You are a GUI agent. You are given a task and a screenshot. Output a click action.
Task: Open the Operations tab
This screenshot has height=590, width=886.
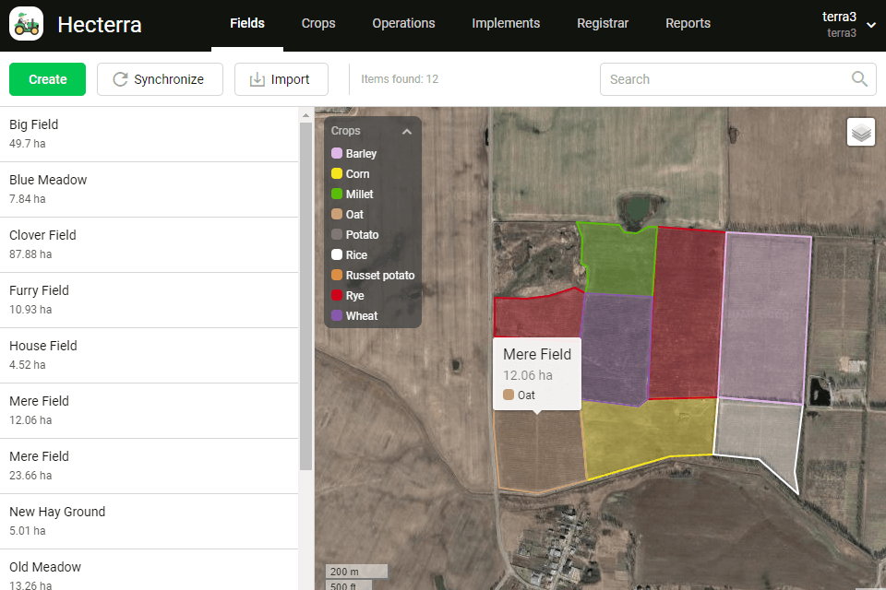click(x=403, y=24)
